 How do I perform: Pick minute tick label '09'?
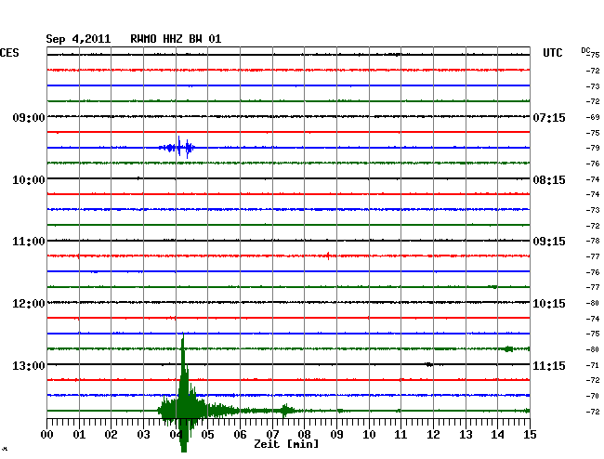tap(336, 435)
